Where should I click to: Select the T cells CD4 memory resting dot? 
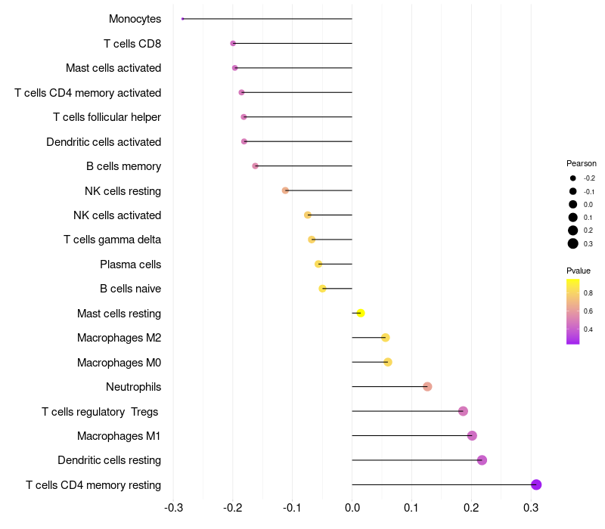[x=536, y=484]
